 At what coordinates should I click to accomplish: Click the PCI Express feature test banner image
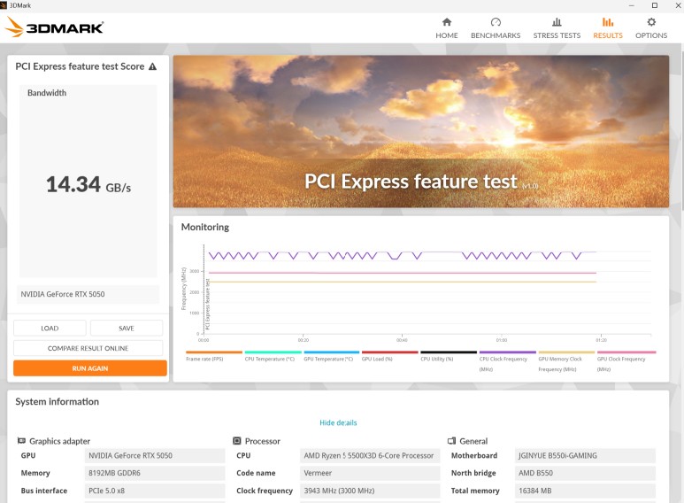click(421, 131)
